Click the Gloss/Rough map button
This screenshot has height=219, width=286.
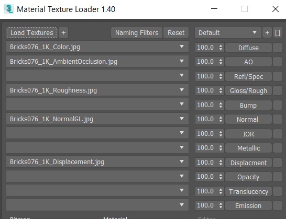(248, 90)
